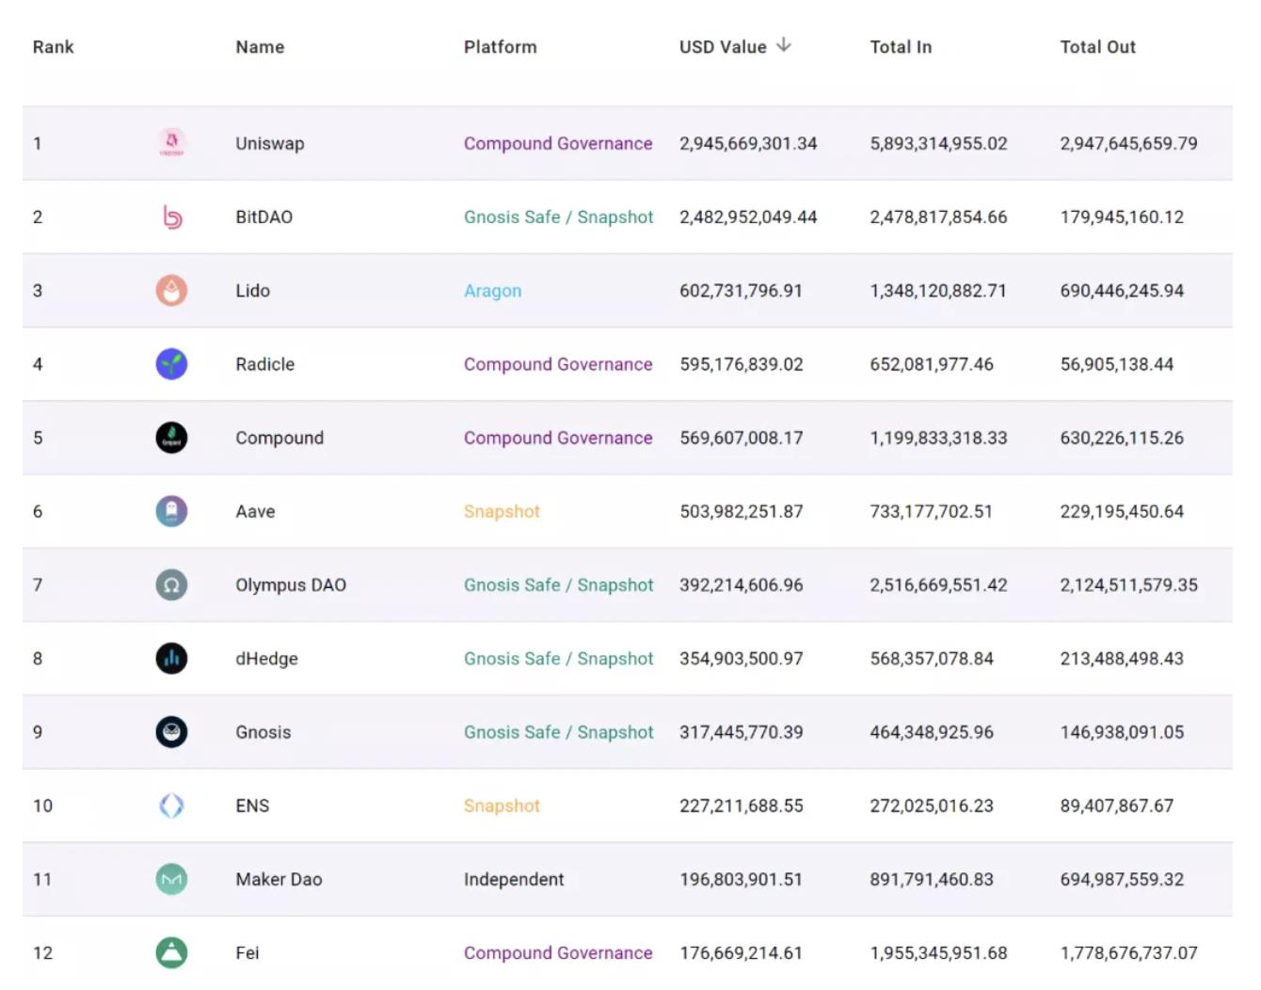Toggle sort arrow beside USD Value
The width and height of the screenshot is (1261, 990).
784,46
